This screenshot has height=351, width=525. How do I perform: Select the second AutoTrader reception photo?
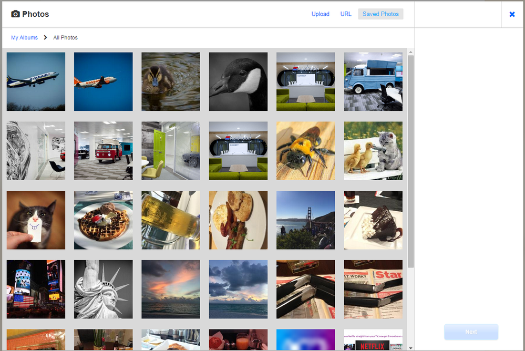(238, 151)
